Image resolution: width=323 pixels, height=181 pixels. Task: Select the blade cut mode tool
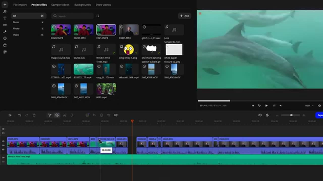tap(57, 115)
